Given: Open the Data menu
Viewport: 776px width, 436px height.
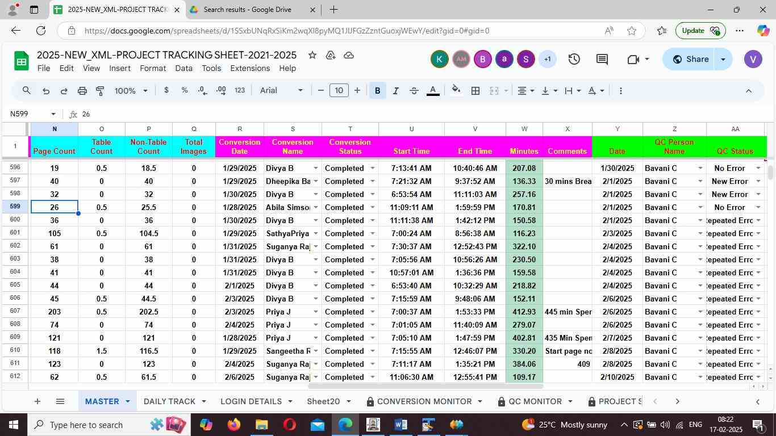Looking at the screenshot, I should click(183, 68).
